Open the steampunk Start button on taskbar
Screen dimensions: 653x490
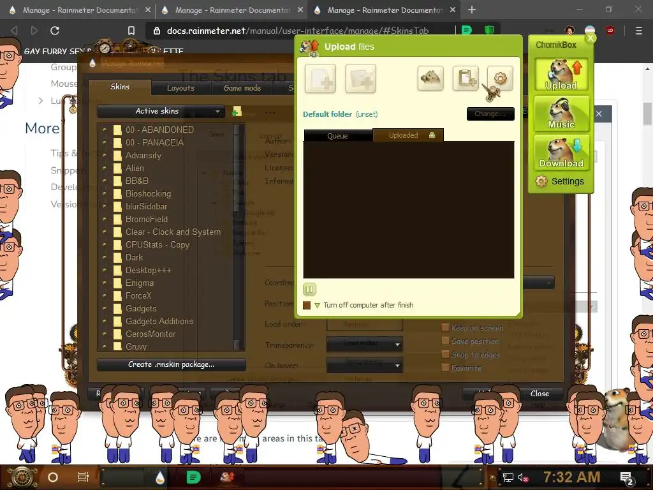pyautogui.click(x=21, y=477)
